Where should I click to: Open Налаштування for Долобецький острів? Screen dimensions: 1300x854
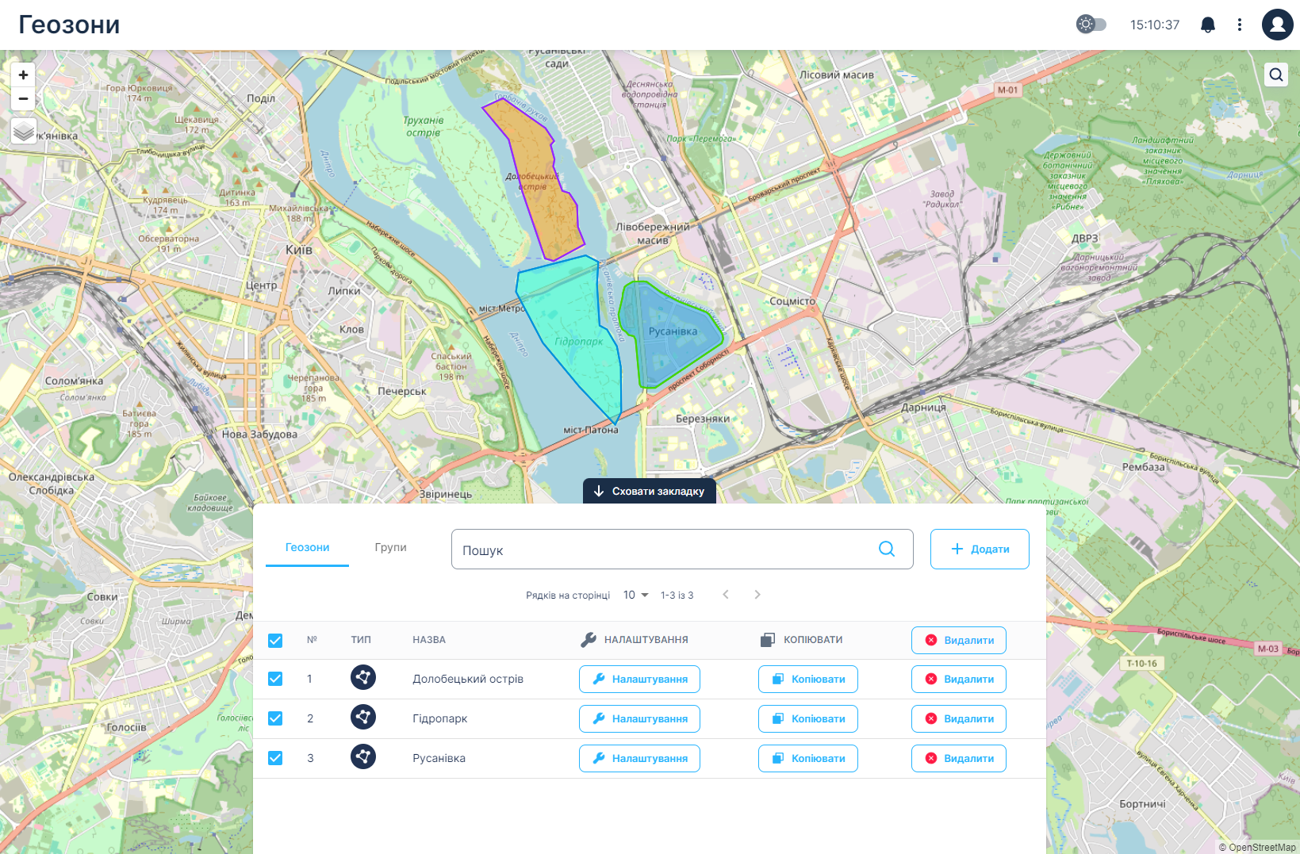pyautogui.click(x=639, y=679)
